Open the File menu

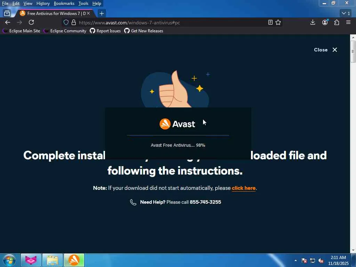(5, 3)
